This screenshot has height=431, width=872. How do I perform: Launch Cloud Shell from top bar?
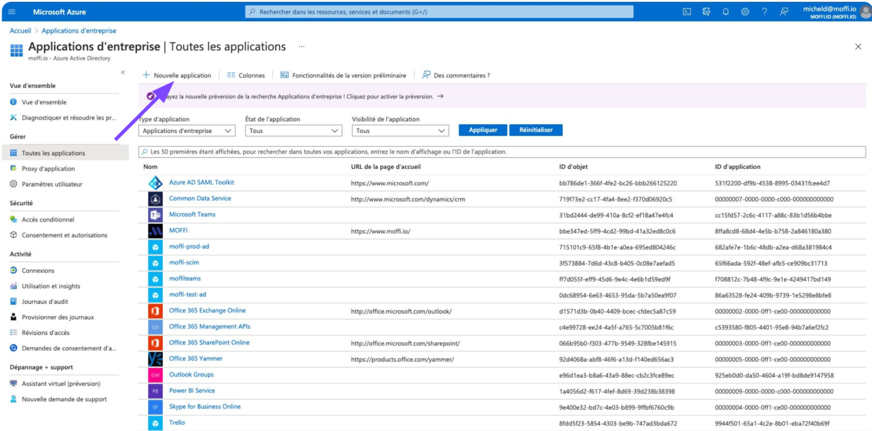[687, 12]
